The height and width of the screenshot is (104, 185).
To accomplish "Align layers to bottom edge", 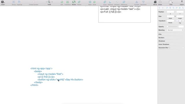I will (x=183, y=8).
